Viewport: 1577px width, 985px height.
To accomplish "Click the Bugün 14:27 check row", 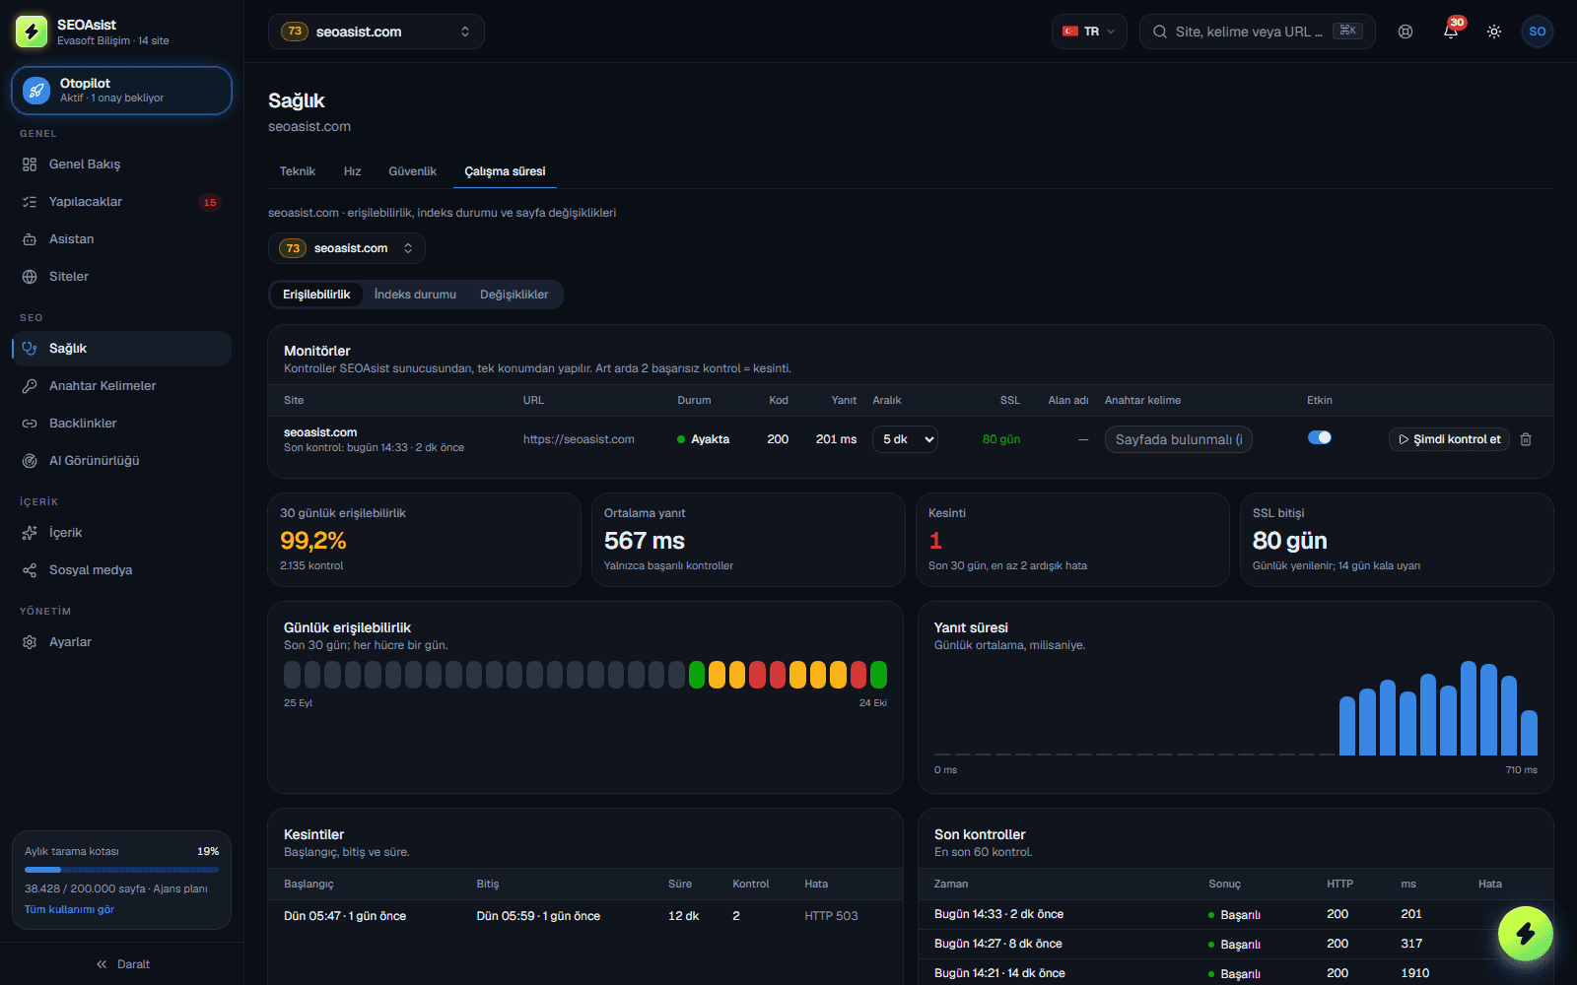I will pyautogui.click(x=1235, y=944).
